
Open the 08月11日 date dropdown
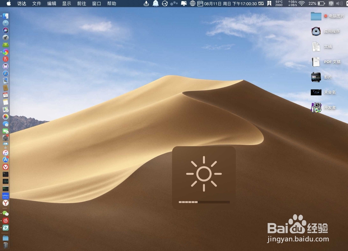pos(213,4)
